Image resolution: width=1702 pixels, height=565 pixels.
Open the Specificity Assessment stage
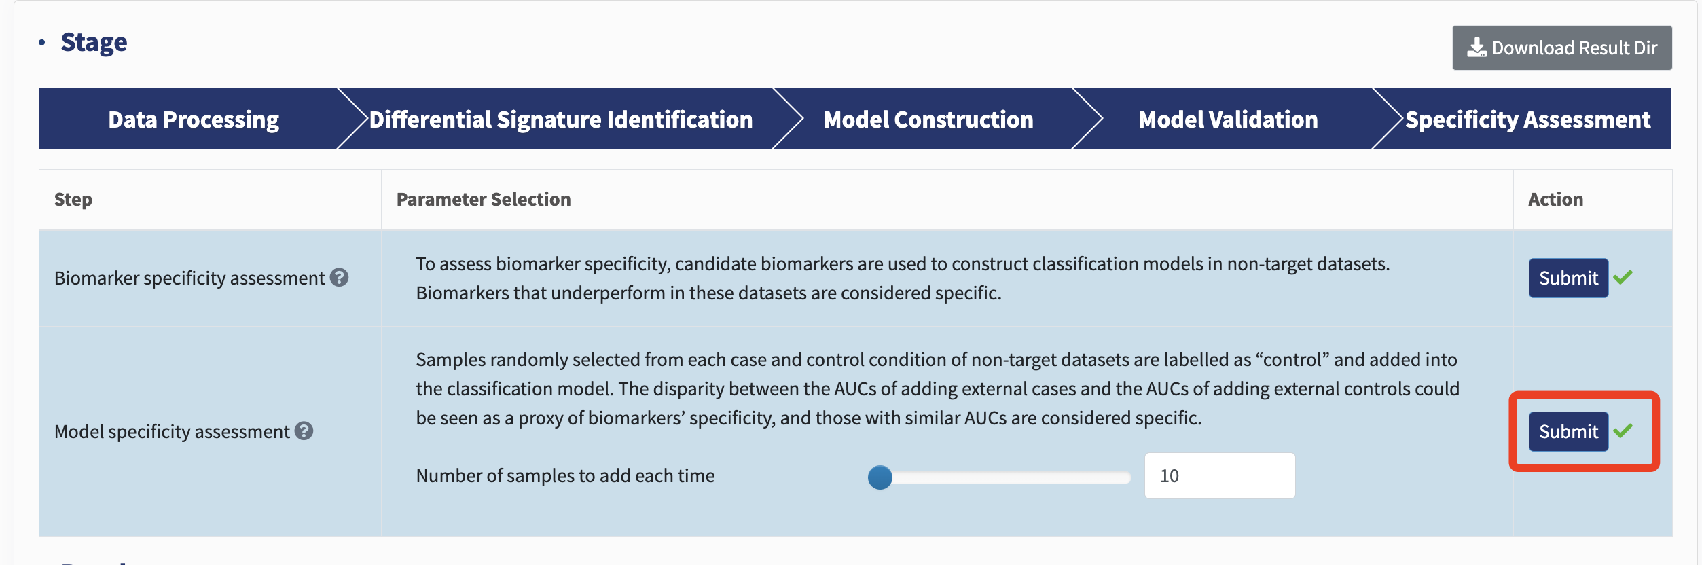tap(1527, 119)
